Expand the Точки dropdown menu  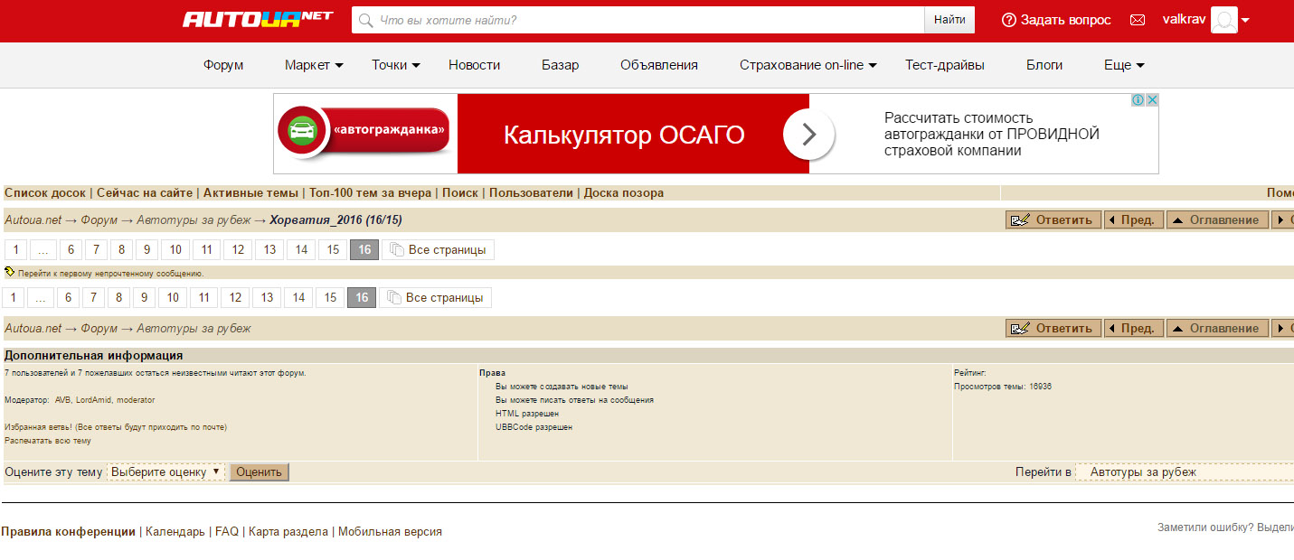396,65
